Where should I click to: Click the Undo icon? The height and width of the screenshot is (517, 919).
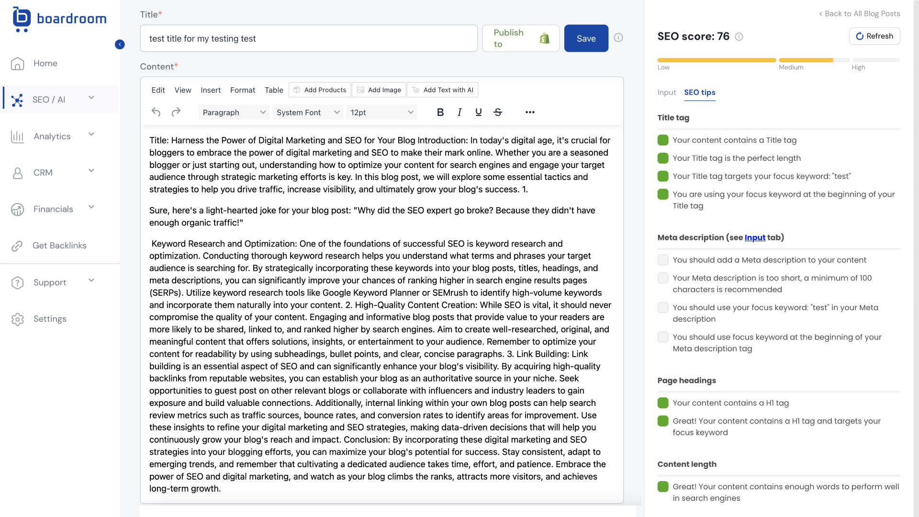[x=156, y=112]
